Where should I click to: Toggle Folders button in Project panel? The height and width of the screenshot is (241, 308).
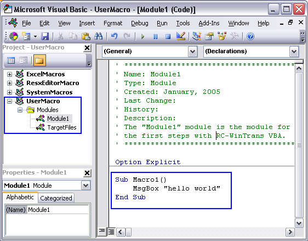coord(39,60)
